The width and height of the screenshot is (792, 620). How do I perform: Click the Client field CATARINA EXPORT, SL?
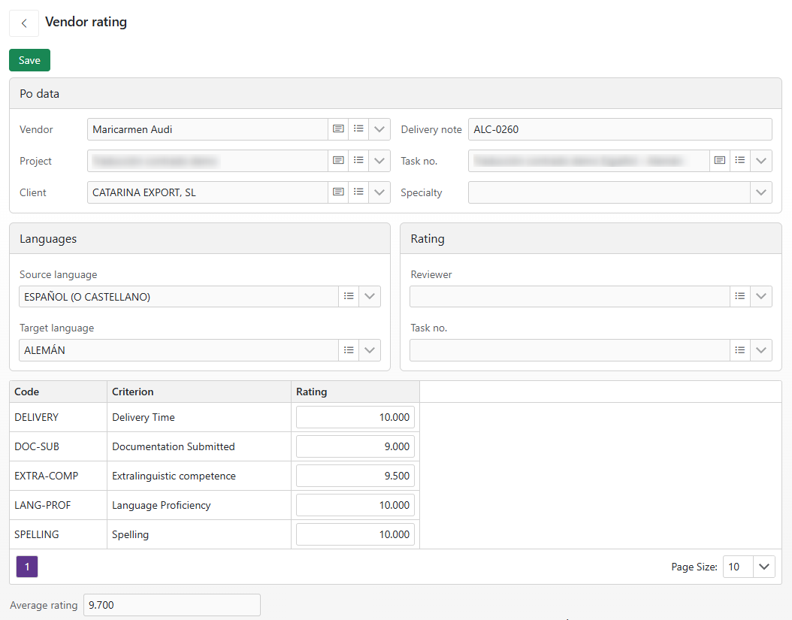[207, 192]
